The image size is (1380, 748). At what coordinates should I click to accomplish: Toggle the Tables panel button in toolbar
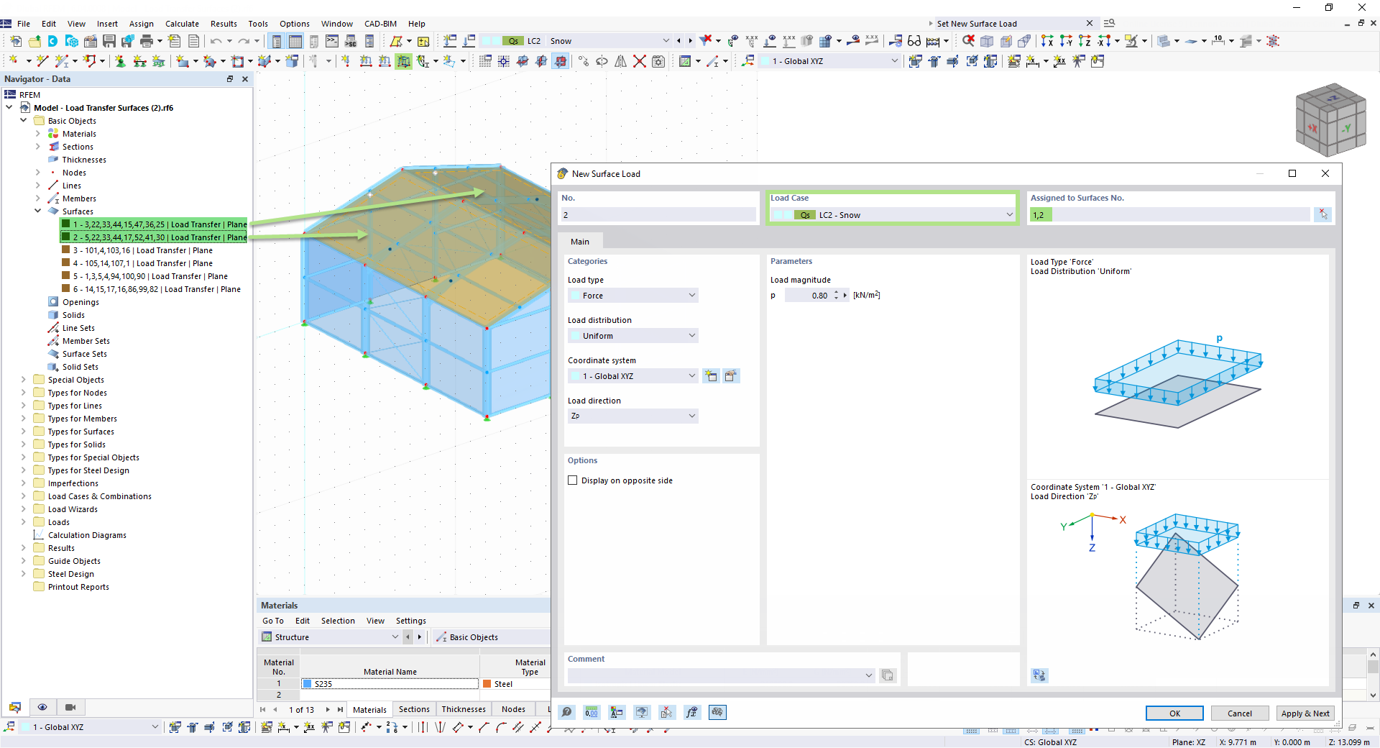click(x=295, y=41)
